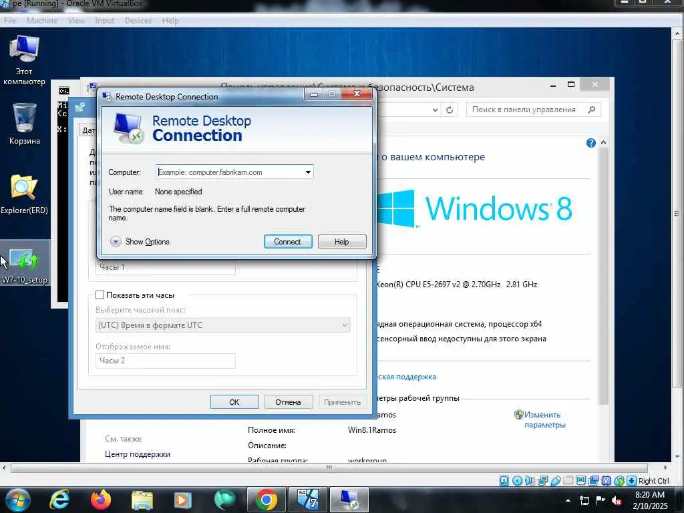Switch to VirtualBox taskbar button
Image resolution: width=684 pixels, height=513 pixels.
point(307,500)
